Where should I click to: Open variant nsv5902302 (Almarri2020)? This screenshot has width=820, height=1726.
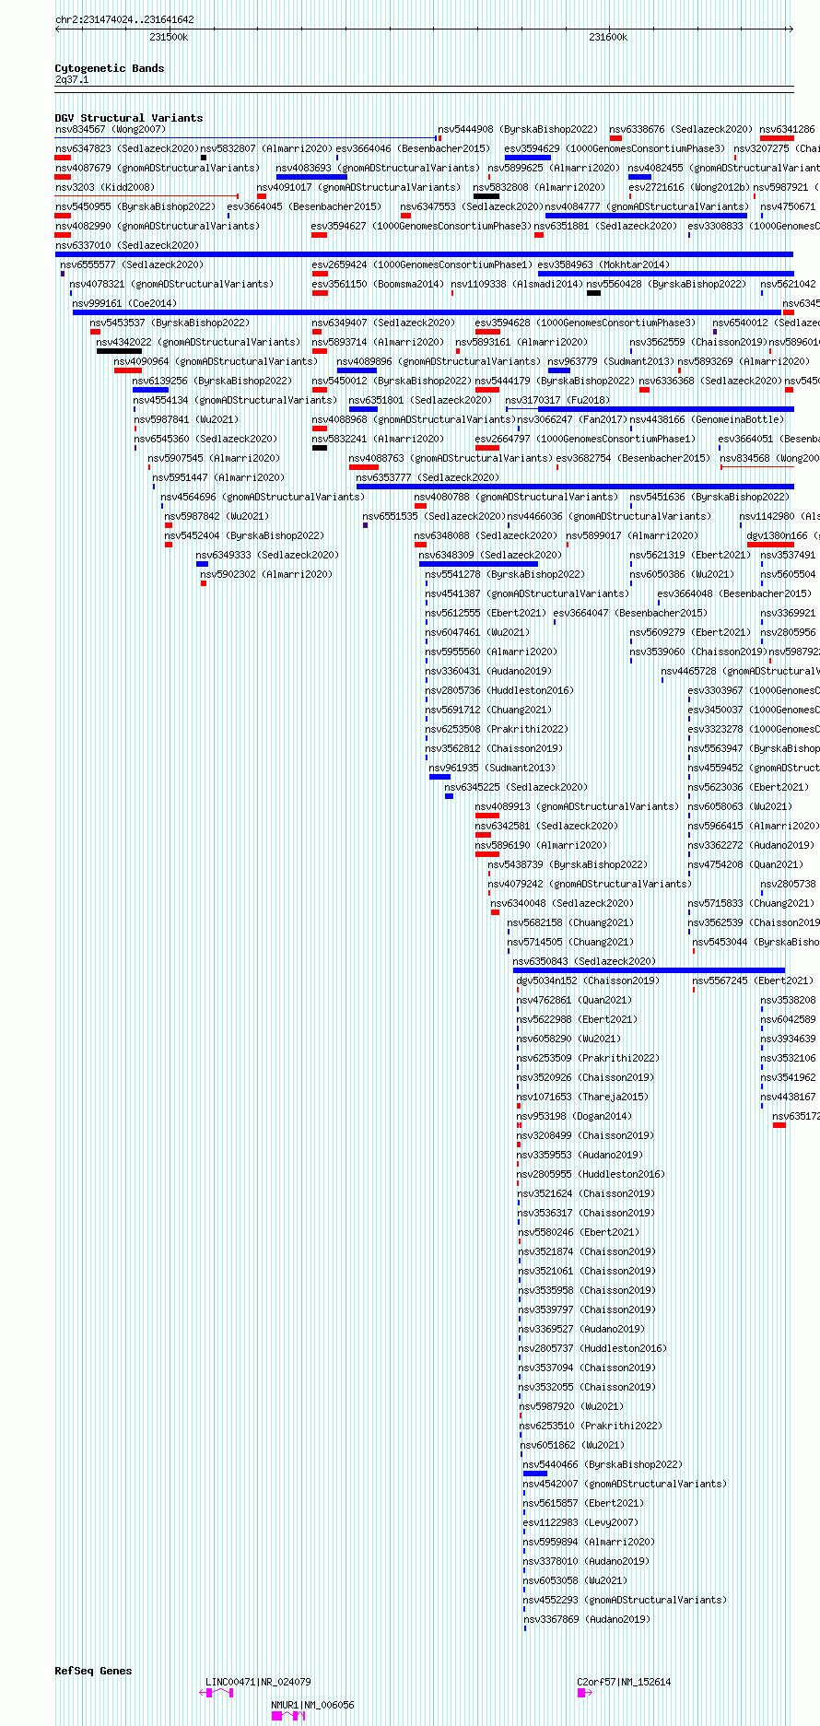pos(266,575)
